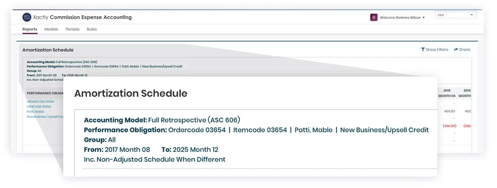Click the purple B user avatar
497x188 pixels.
pyautogui.click(x=374, y=17)
